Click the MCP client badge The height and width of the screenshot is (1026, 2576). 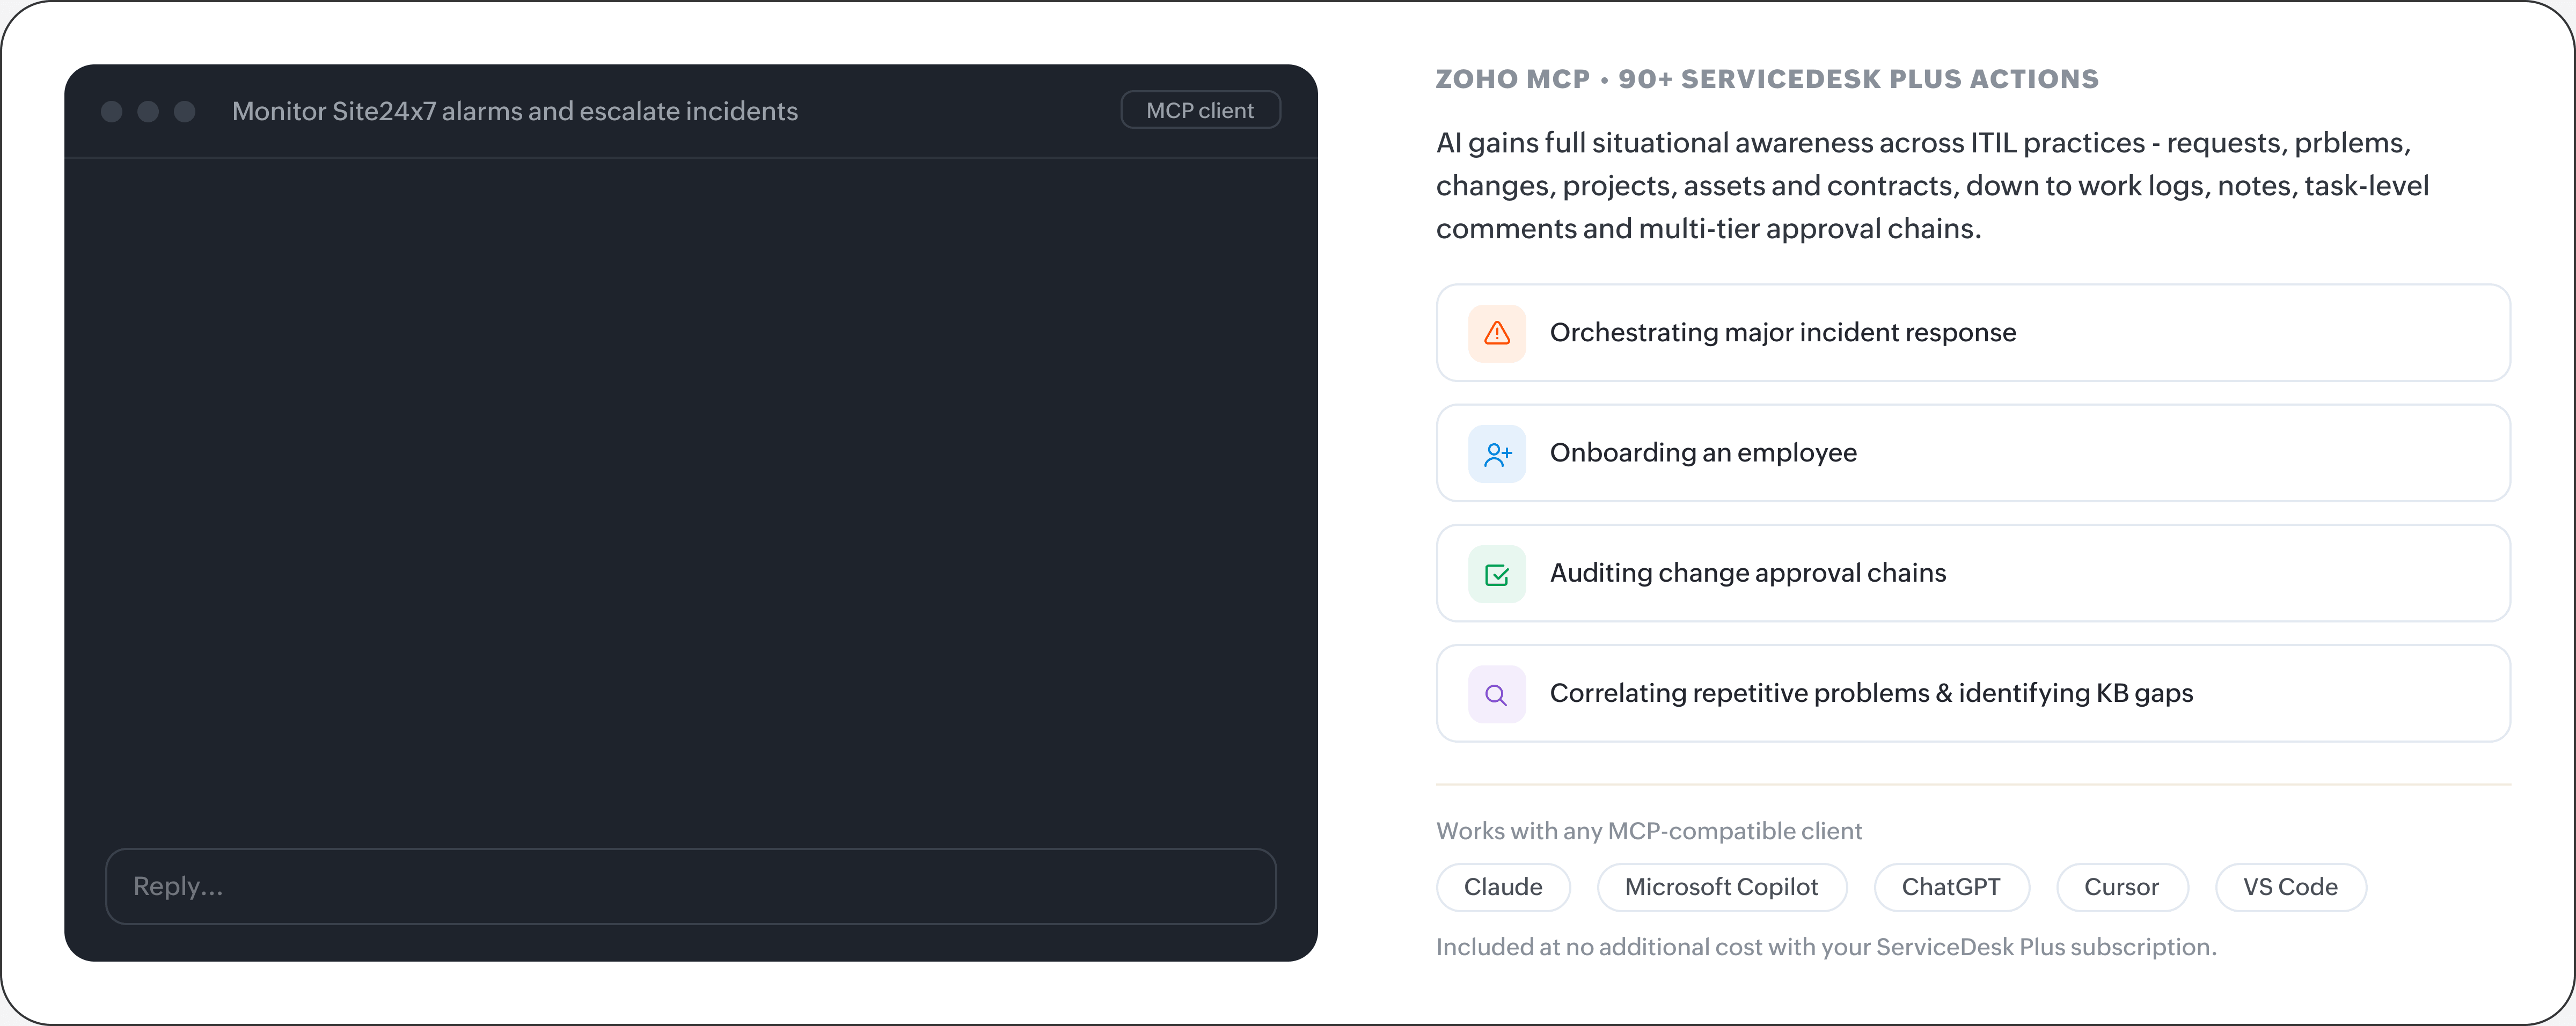pos(1200,110)
